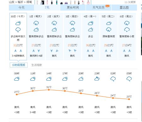Click the daytime thunderstorm icon for 2日

(x=54, y=23)
